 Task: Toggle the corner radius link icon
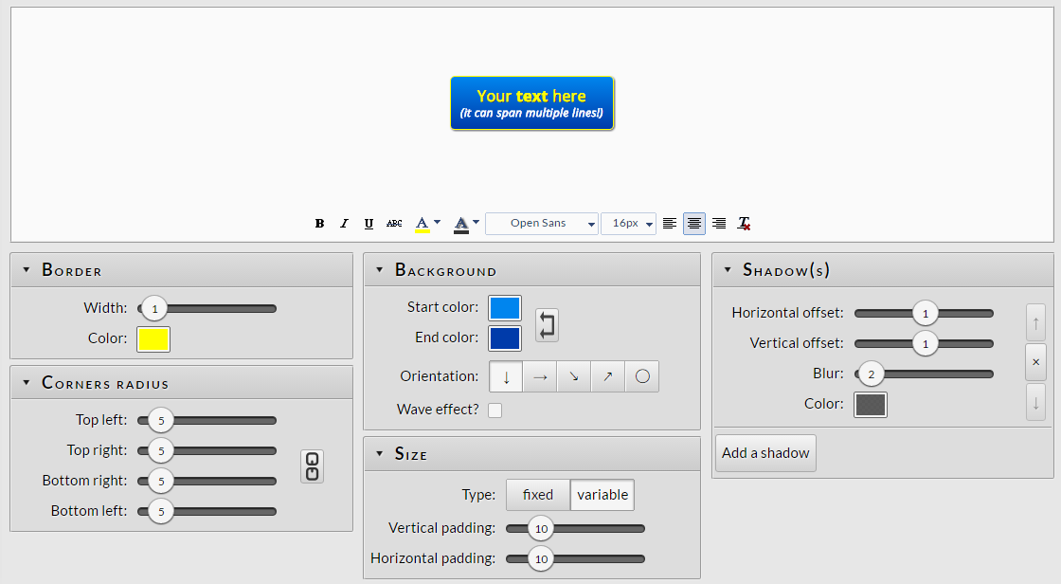click(312, 465)
